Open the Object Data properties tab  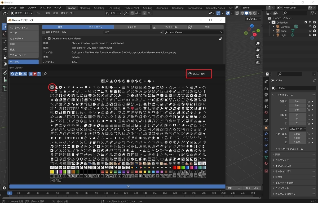coord(266,157)
